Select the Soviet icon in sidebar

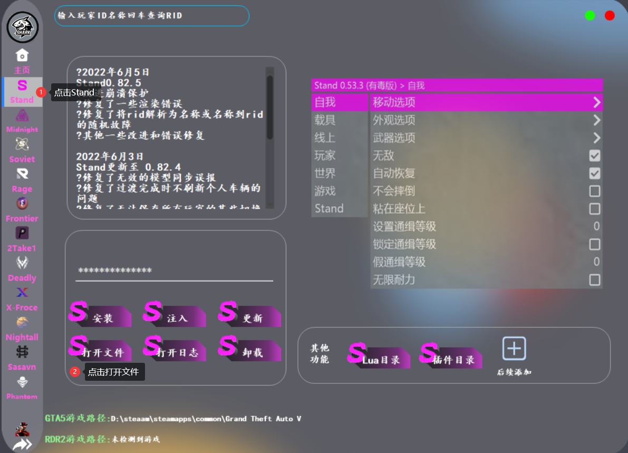click(x=22, y=144)
